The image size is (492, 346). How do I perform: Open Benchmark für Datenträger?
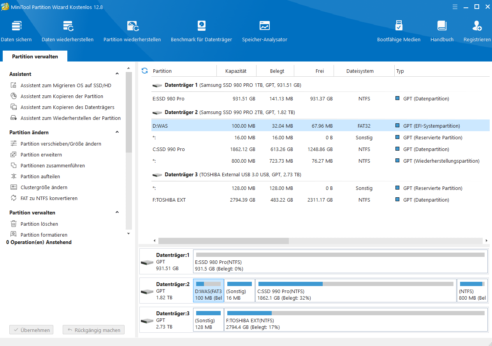[x=201, y=31]
